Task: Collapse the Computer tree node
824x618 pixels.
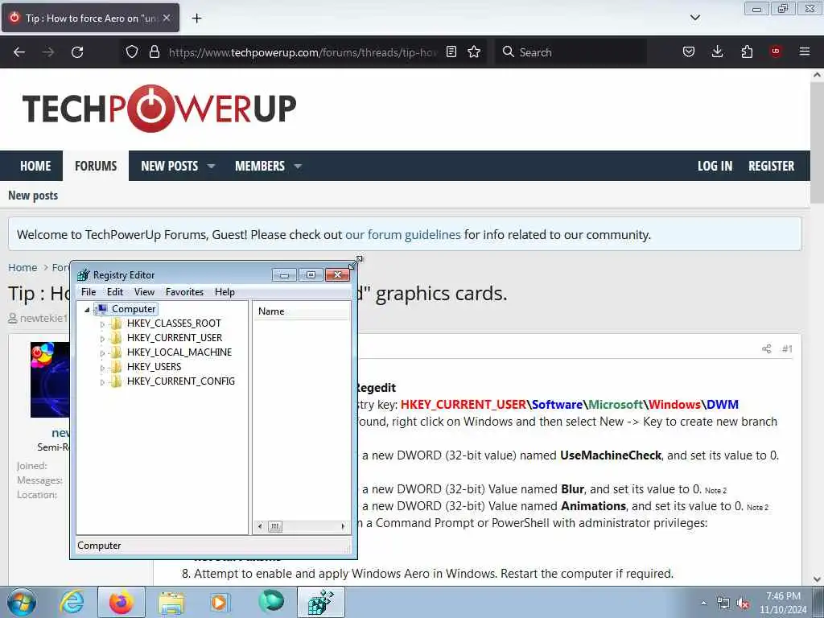Action: pyautogui.click(x=87, y=310)
